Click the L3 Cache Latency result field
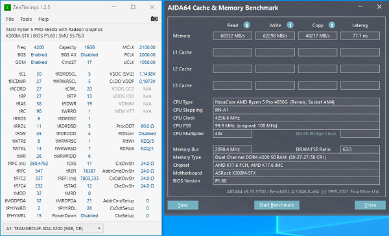Viewport: 389px width, 236px height. coord(360,85)
